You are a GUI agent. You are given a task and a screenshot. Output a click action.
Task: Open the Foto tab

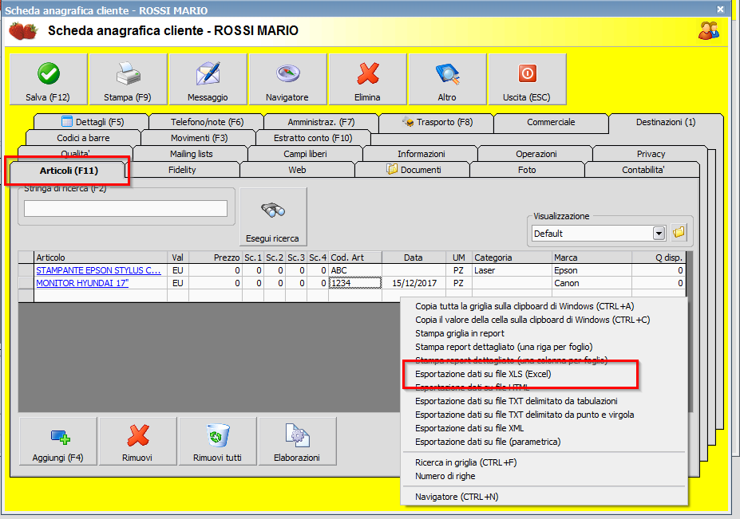[527, 170]
